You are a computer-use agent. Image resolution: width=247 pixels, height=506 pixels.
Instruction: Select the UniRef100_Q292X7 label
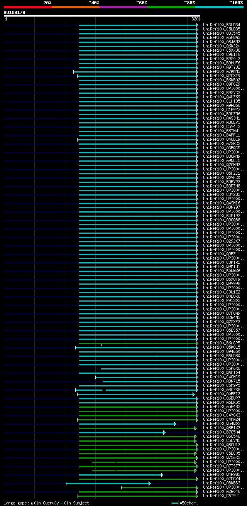222,241
